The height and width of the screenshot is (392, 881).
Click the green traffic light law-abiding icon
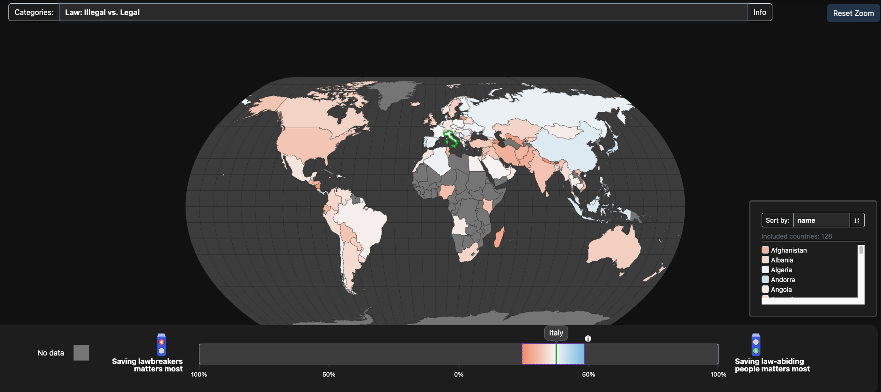756,345
